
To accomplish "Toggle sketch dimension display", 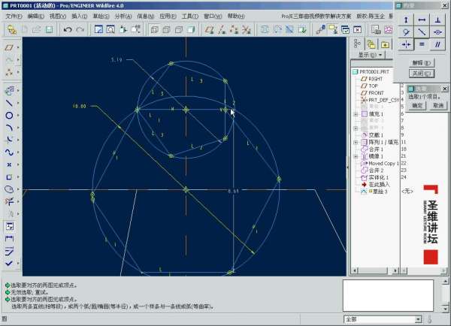I will coord(265,29).
